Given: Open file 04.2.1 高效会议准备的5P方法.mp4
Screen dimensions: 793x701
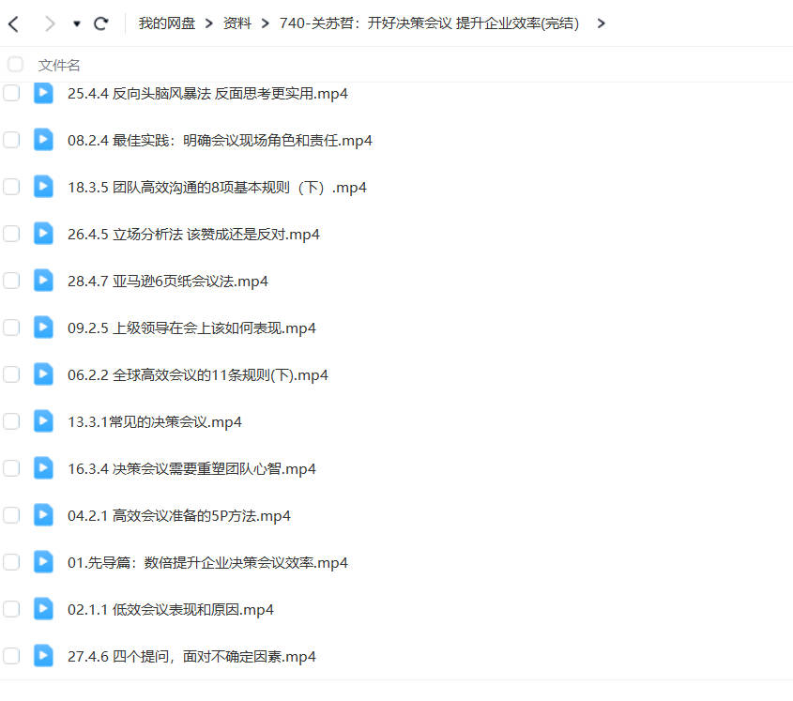Looking at the screenshot, I should [179, 516].
